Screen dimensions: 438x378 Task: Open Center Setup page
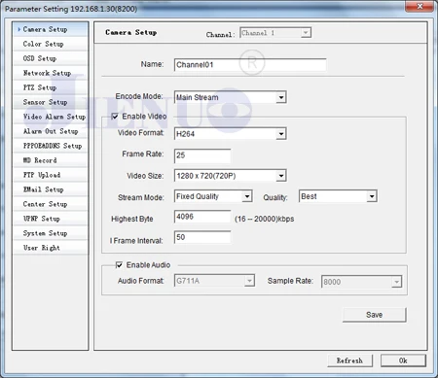[51, 204]
